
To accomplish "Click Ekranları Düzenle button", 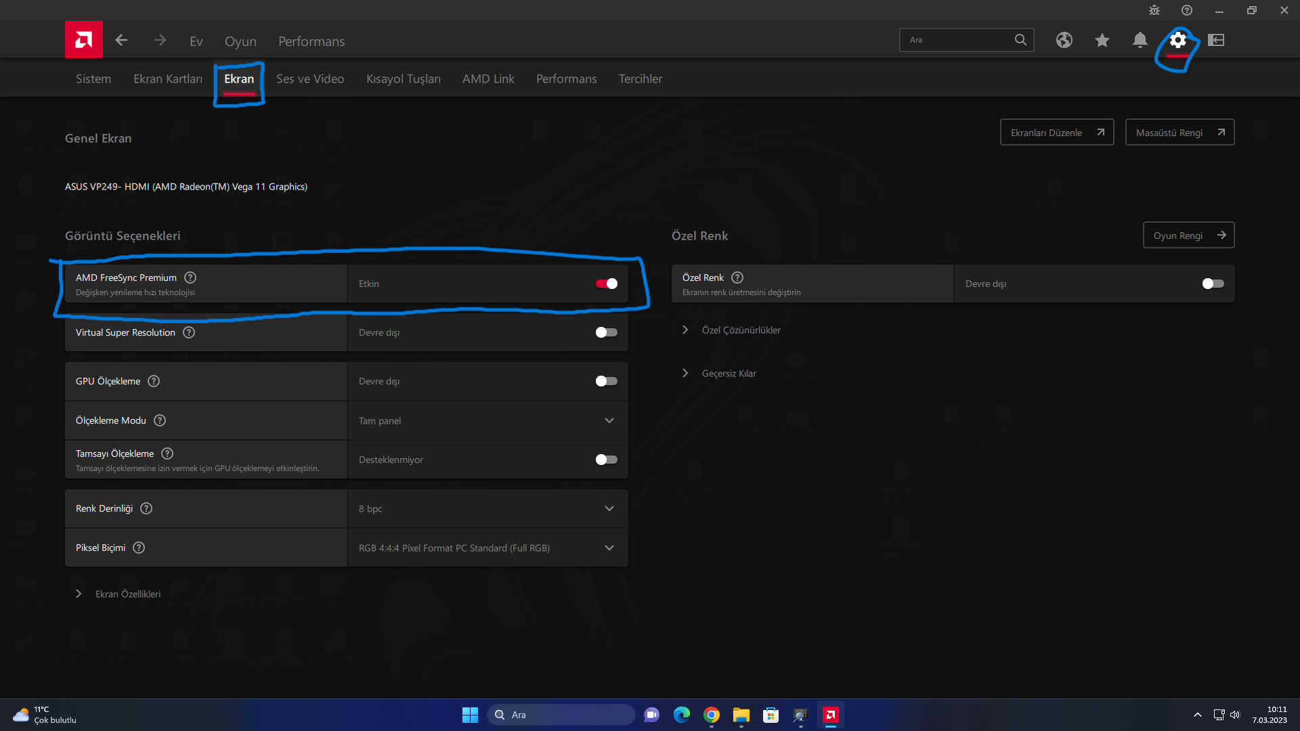I will [x=1057, y=132].
